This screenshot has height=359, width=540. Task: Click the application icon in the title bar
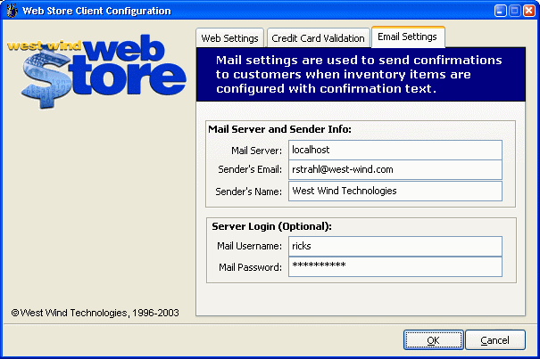pos(12,12)
